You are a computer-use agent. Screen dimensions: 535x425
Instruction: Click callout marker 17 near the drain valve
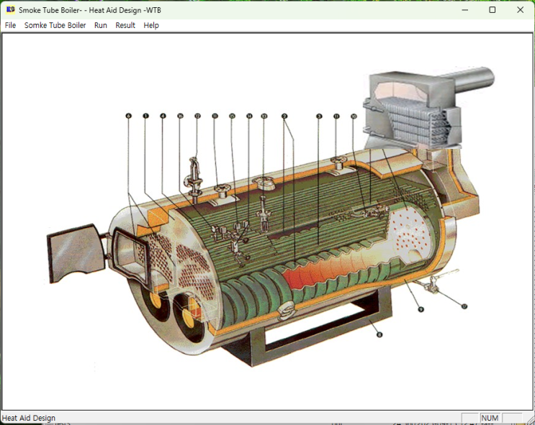(x=464, y=306)
